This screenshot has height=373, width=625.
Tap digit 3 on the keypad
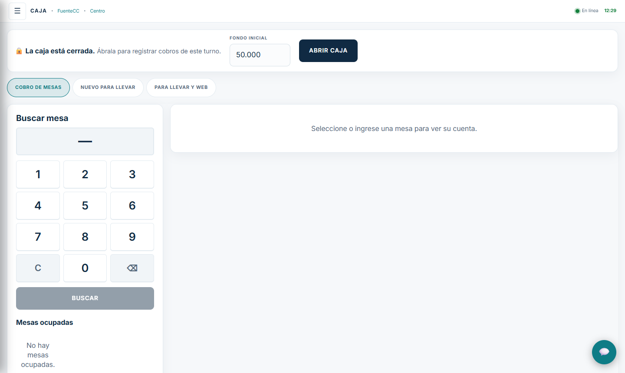point(132,174)
